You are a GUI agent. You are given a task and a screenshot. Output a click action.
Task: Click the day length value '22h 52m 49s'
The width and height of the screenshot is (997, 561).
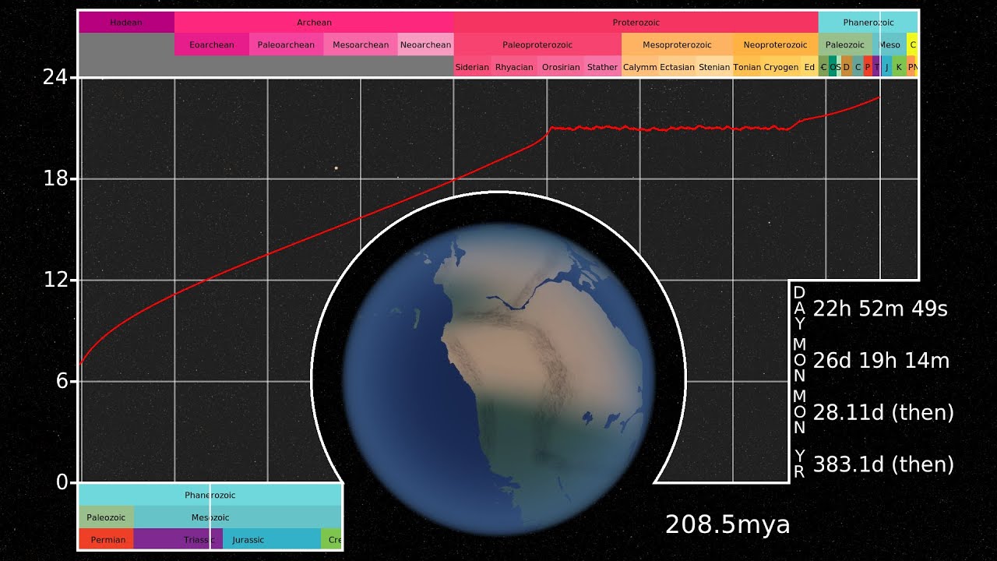click(880, 309)
